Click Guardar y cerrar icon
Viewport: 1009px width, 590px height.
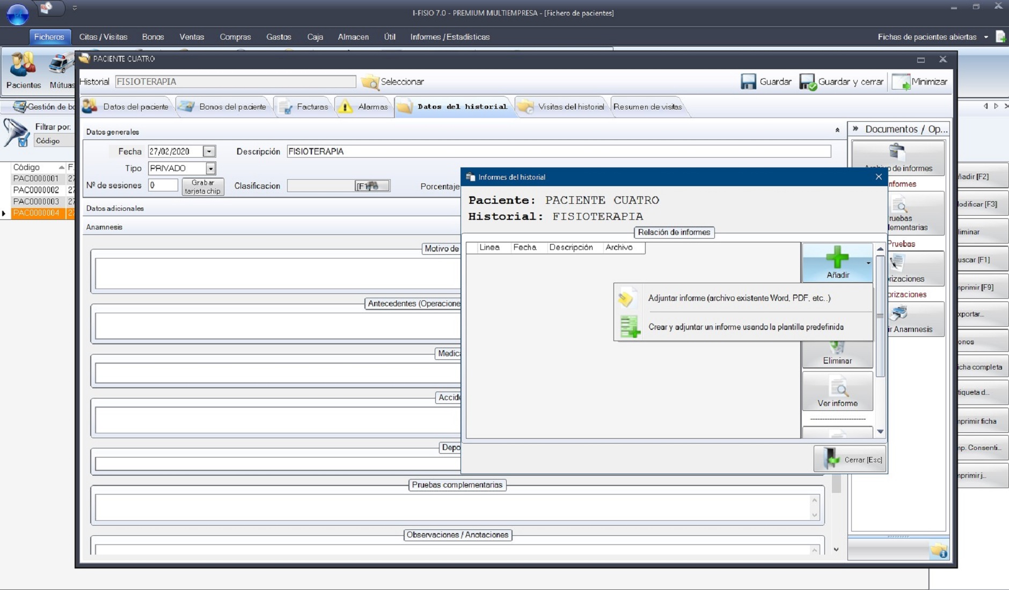click(807, 82)
